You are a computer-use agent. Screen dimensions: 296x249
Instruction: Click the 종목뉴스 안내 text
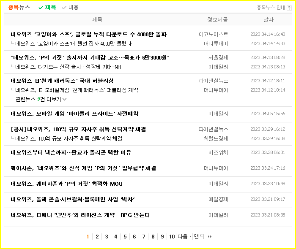[x=271, y=8]
